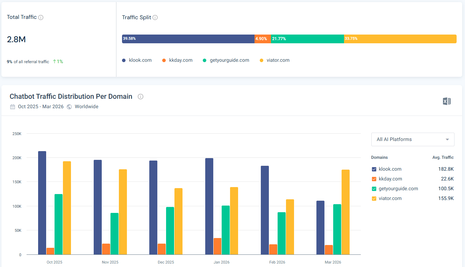The height and width of the screenshot is (267, 465).
Task: Uncheck the getyourguide.com domain checkbox
Action: pos(374,189)
